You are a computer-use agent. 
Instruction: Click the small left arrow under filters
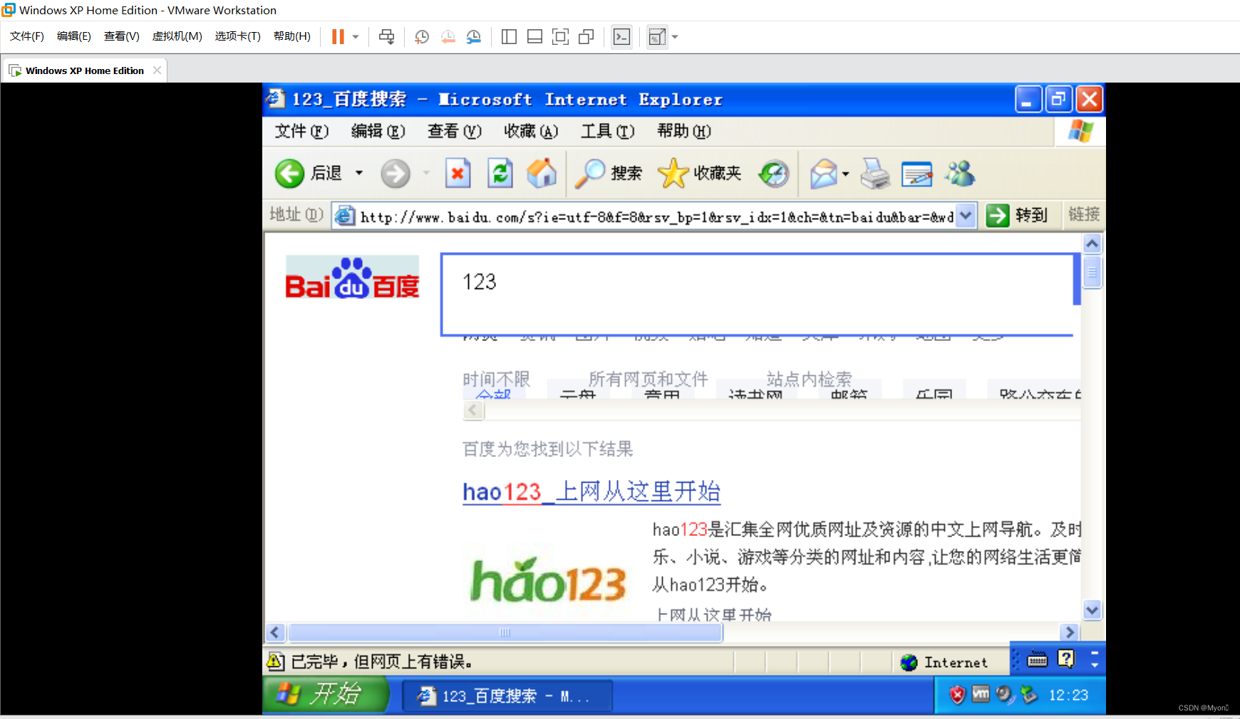coord(473,410)
